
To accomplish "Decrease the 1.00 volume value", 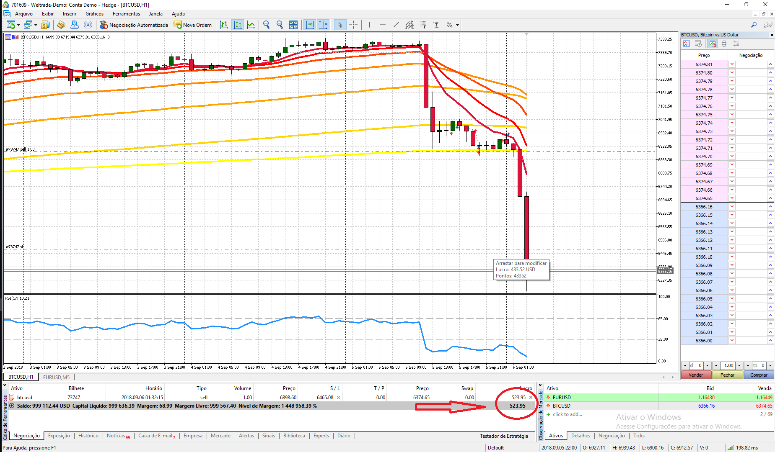I will pos(716,366).
